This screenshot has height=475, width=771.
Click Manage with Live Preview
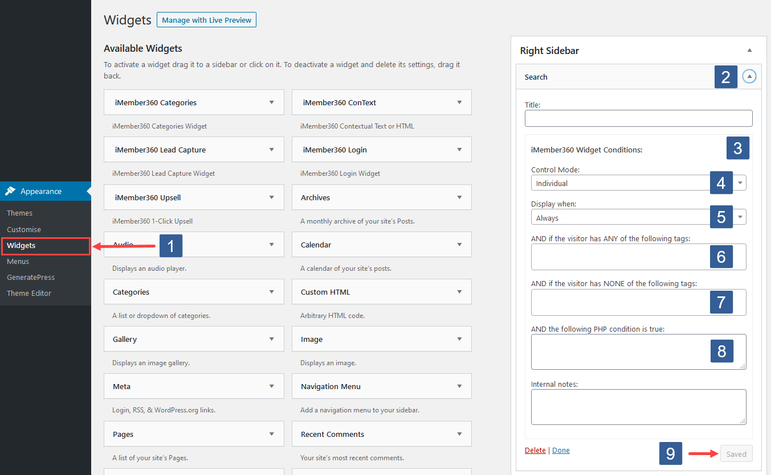tap(206, 19)
